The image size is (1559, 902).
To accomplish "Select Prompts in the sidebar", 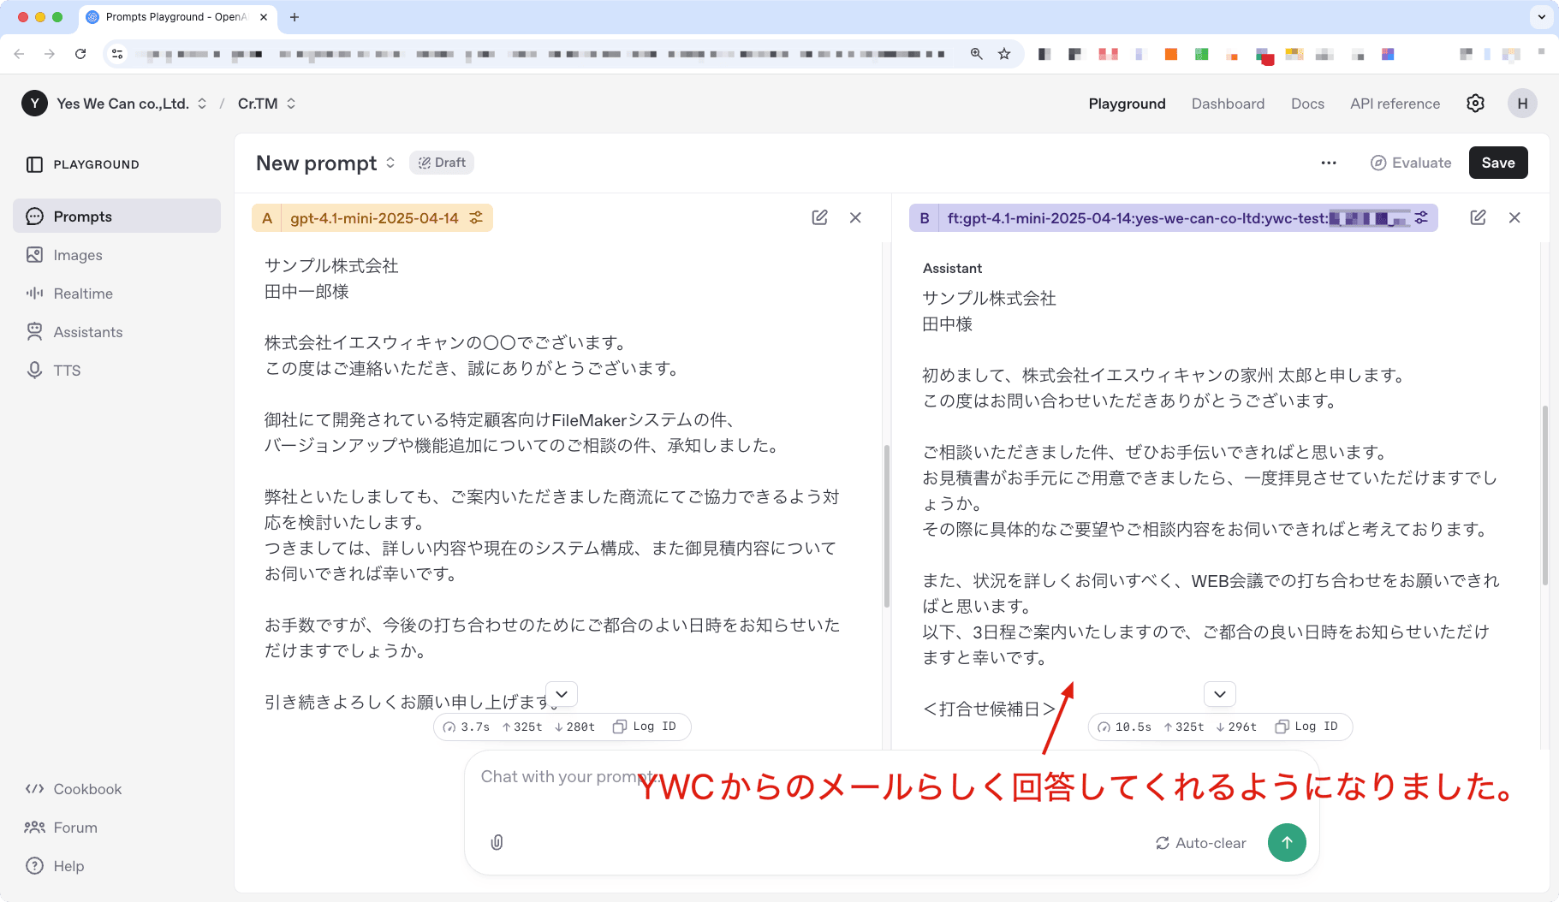I will 82,216.
